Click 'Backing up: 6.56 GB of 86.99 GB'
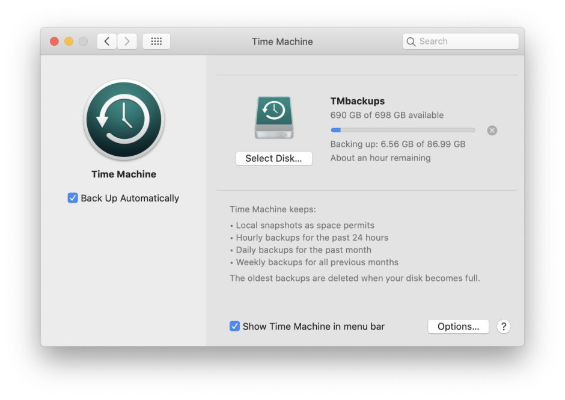The width and height of the screenshot is (565, 400). (398, 144)
